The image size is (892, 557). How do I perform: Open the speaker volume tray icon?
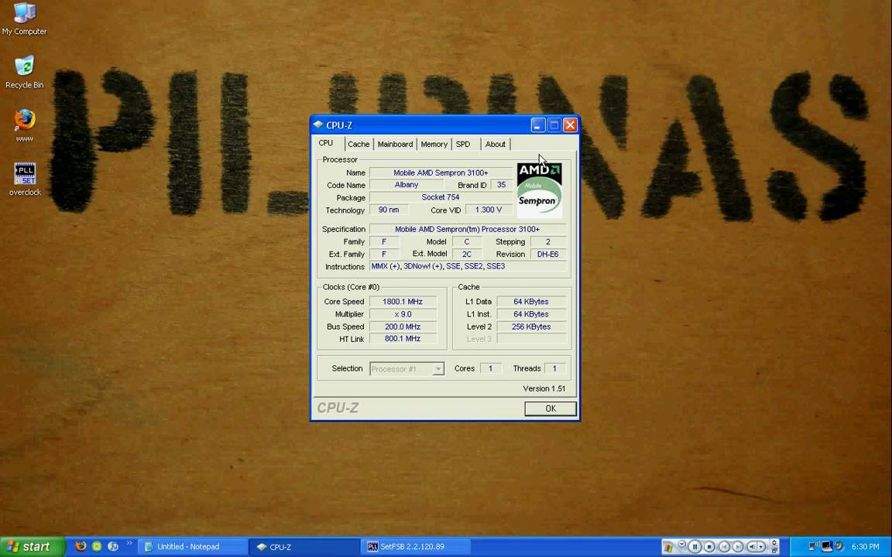(839, 546)
